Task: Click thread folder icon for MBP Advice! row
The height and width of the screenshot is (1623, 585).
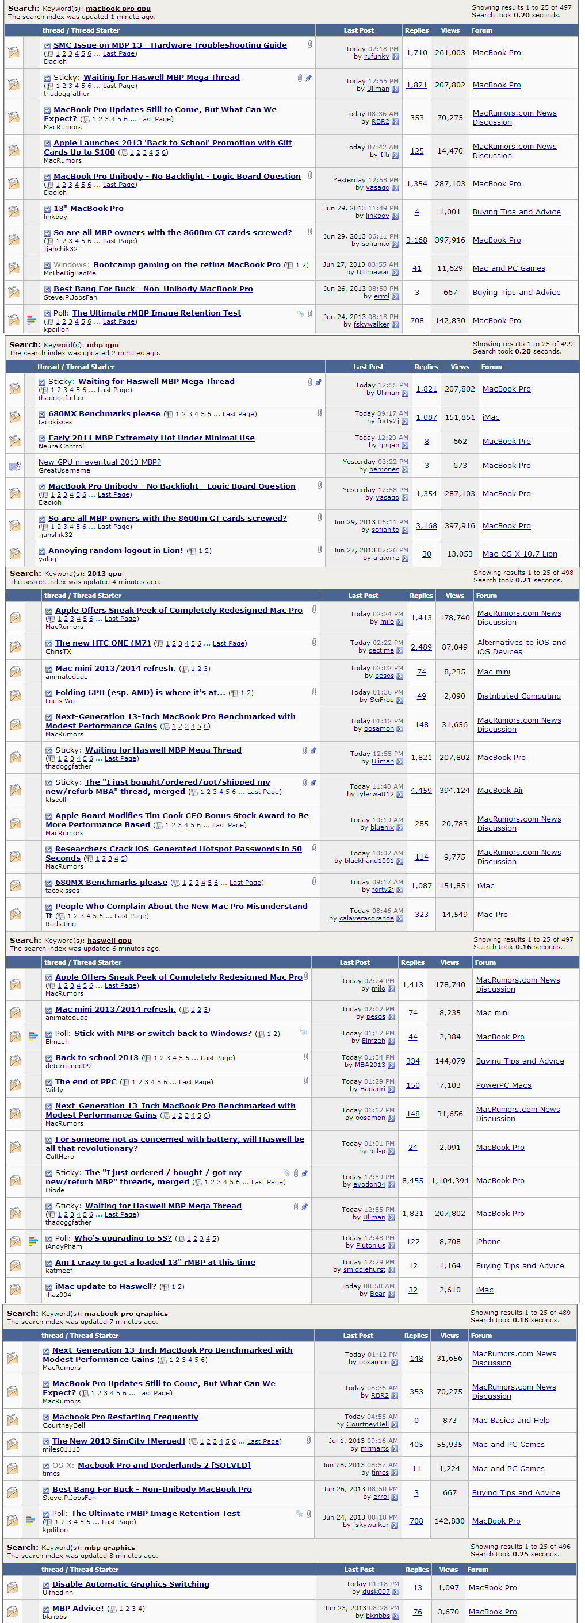Action: pos(13,1612)
